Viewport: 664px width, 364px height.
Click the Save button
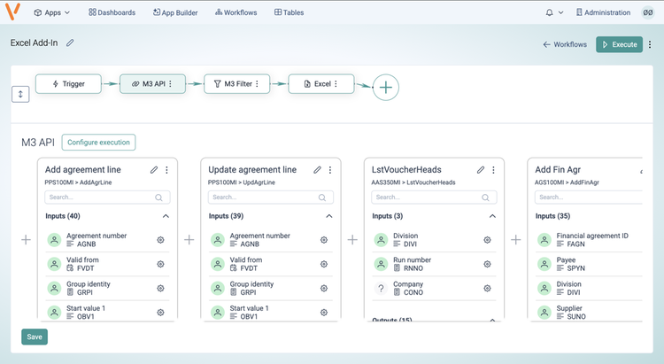pos(35,337)
